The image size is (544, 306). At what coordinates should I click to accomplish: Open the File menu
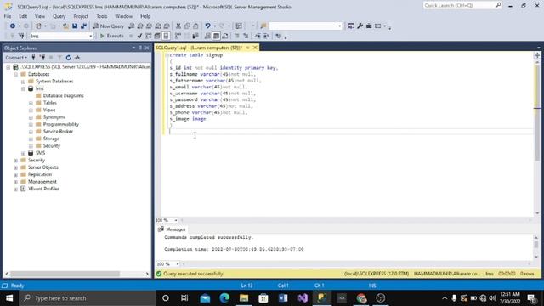(8, 16)
